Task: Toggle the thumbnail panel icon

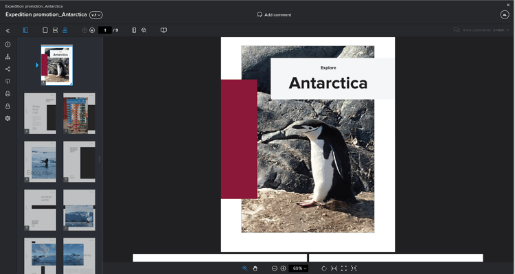Action: pos(25,30)
